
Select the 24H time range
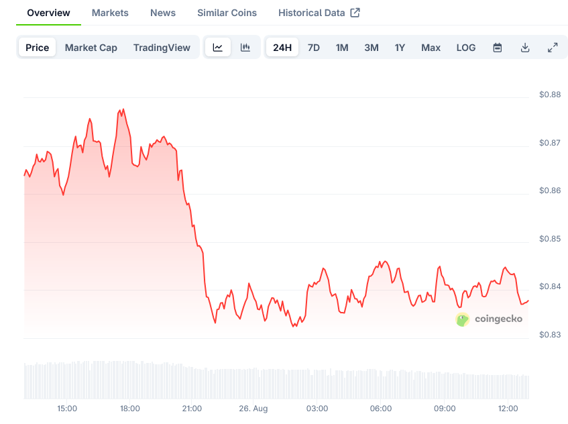coord(282,48)
